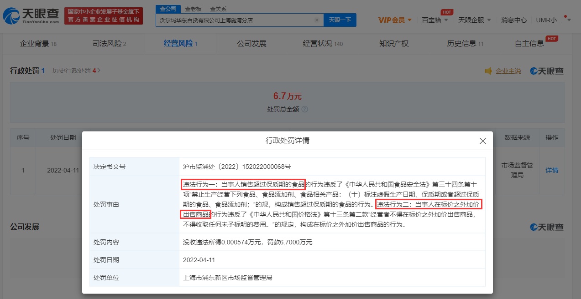Click the 国家中小企业发展子基金 banner
This screenshot has height=299, width=581.
pos(104,16)
